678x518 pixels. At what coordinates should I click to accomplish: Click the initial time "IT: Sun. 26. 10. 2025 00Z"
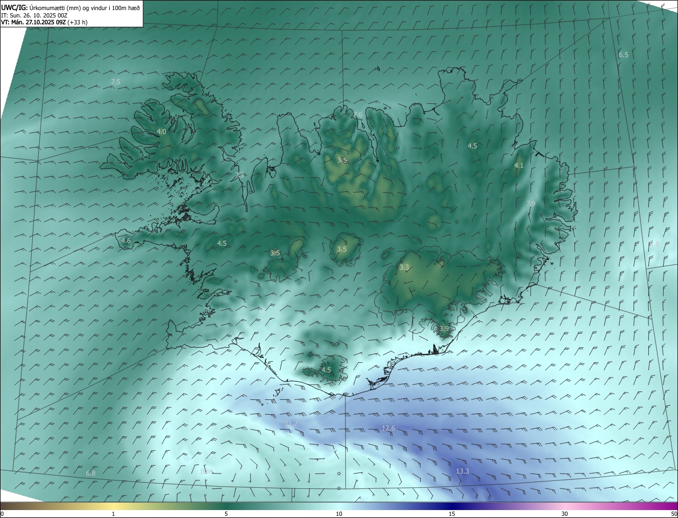point(34,16)
